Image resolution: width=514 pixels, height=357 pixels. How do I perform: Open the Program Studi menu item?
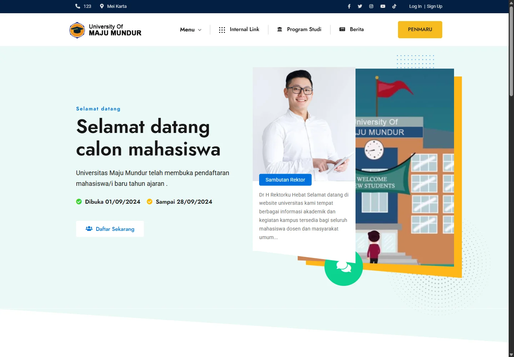299,29
